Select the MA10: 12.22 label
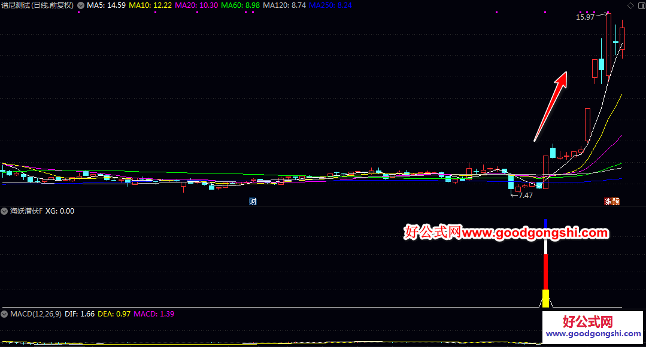 (x=150, y=5)
